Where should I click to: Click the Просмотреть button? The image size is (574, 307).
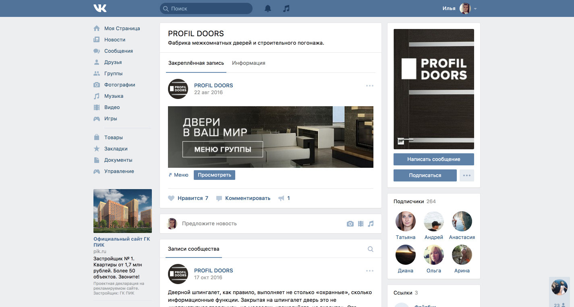pyautogui.click(x=214, y=175)
